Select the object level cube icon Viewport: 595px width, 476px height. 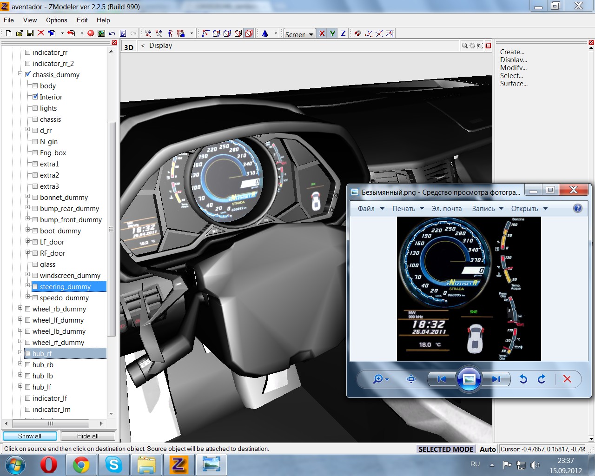tap(238, 33)
